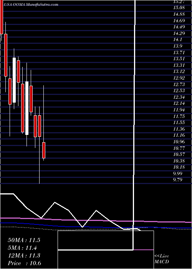Pick the 11.55 price axis label
The width and height of the screenshot is (192, 269).
click(x=179, y=123)
